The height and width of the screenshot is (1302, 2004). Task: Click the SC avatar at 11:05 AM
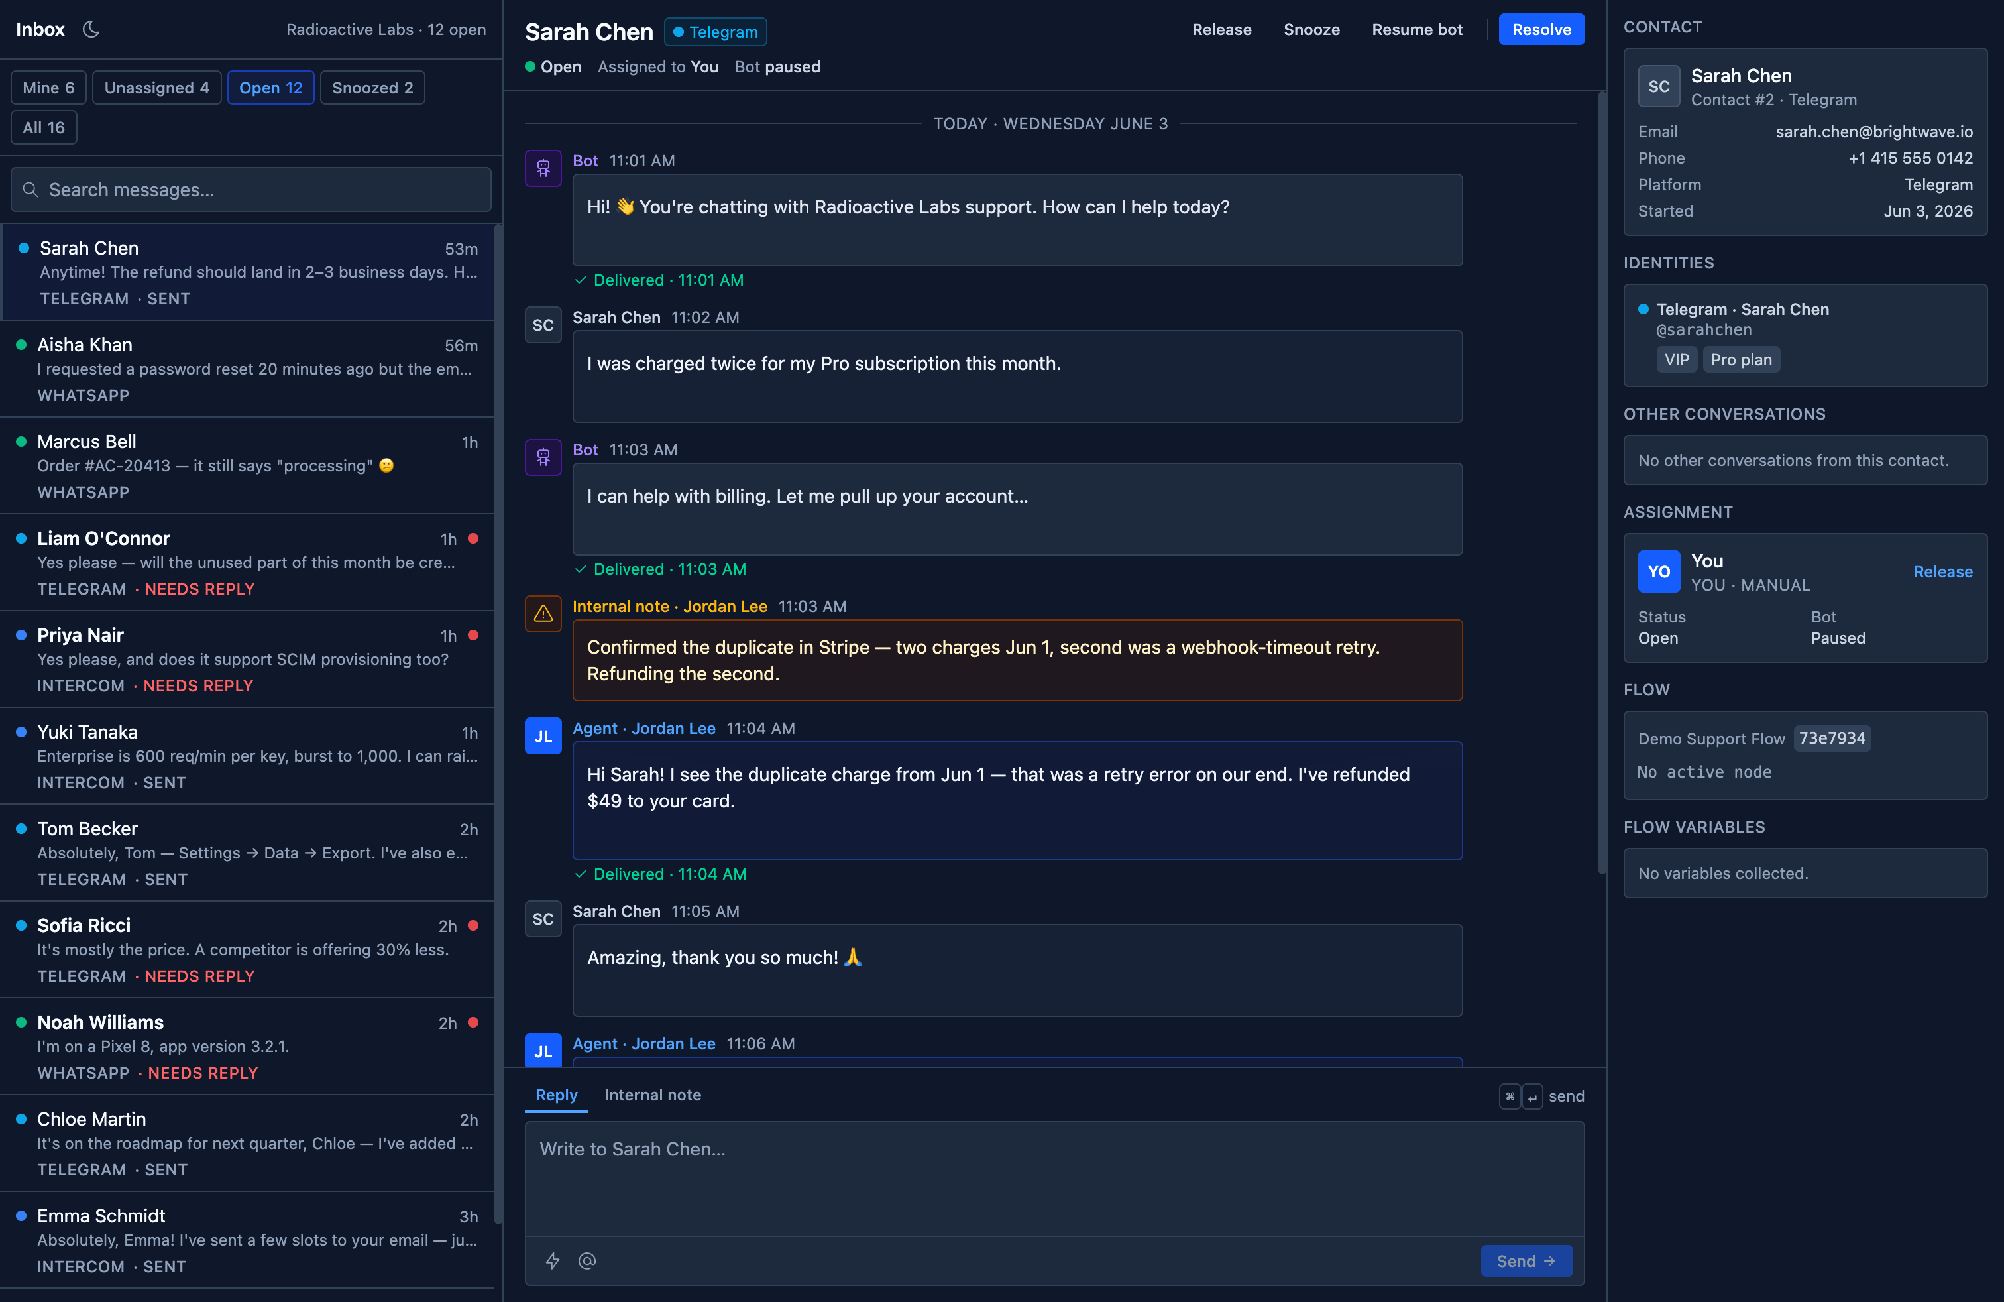tap(543, 919)
